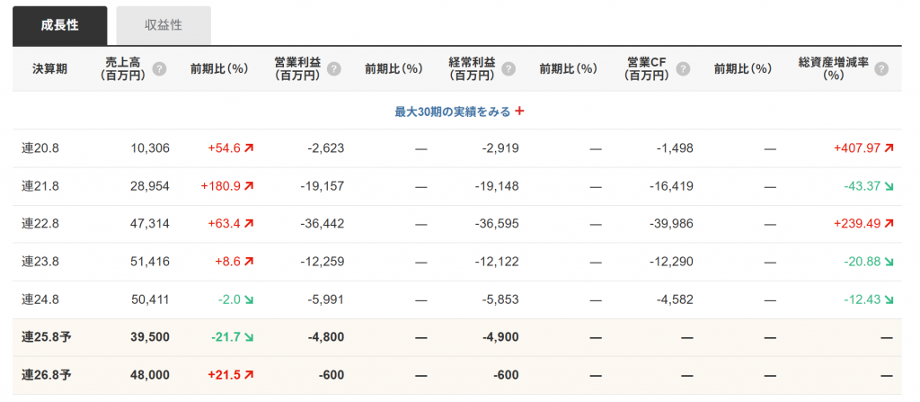Select operating profit value -2,623
920x402 pixels.
coord(325,148)
